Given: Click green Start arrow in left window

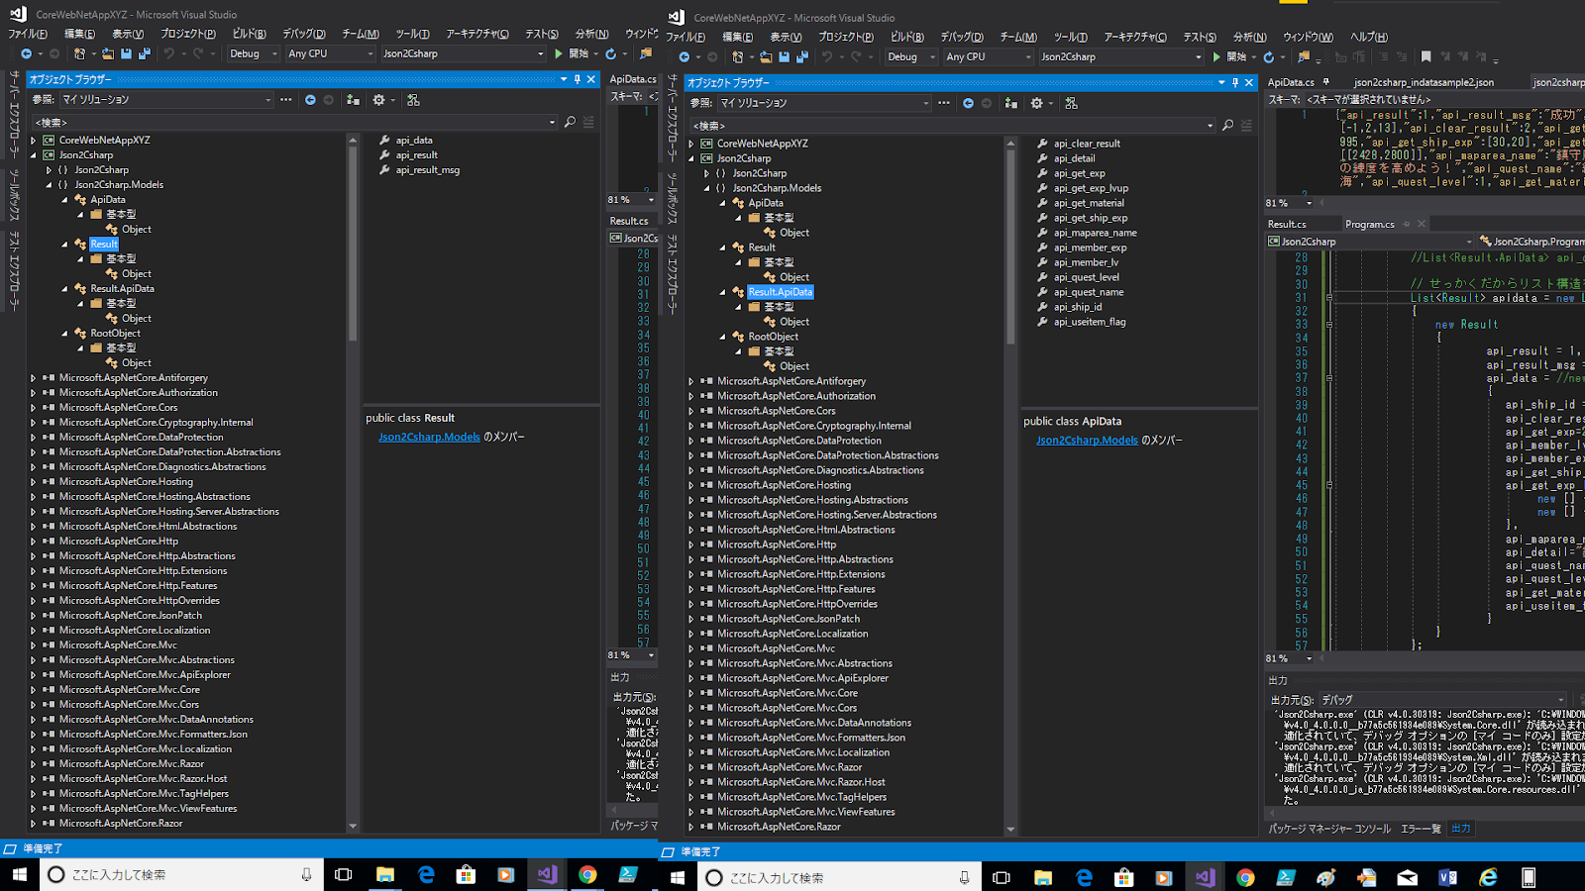Looking at the screenshot, I should (559, 53).
